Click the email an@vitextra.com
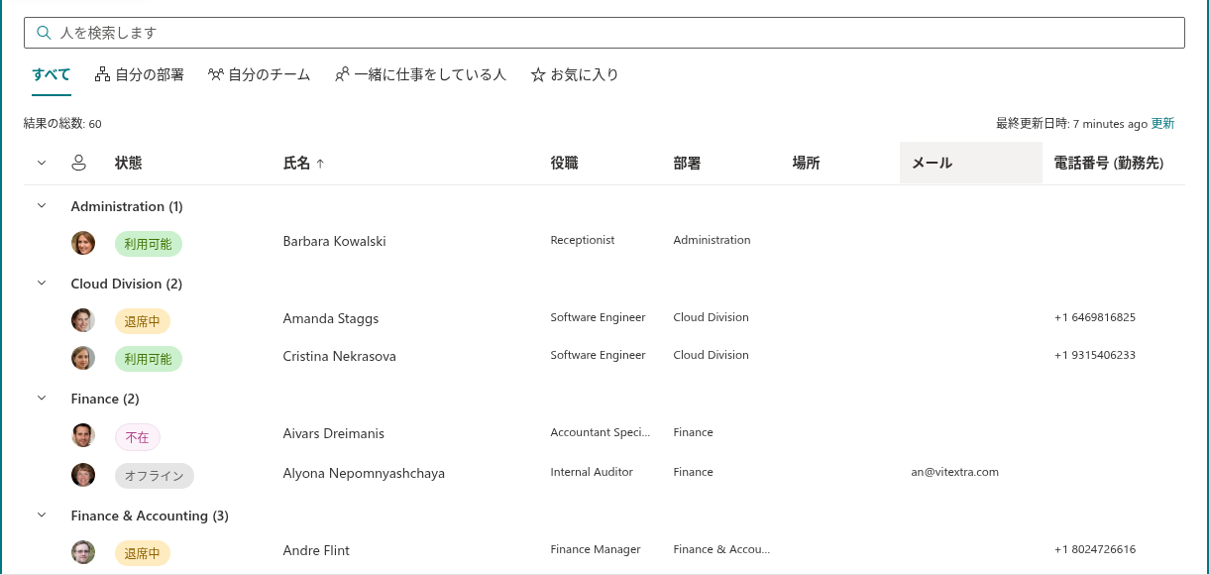 [955, 472]
